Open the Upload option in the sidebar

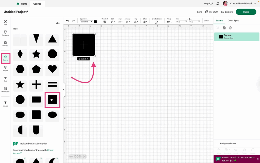point(5,104)
